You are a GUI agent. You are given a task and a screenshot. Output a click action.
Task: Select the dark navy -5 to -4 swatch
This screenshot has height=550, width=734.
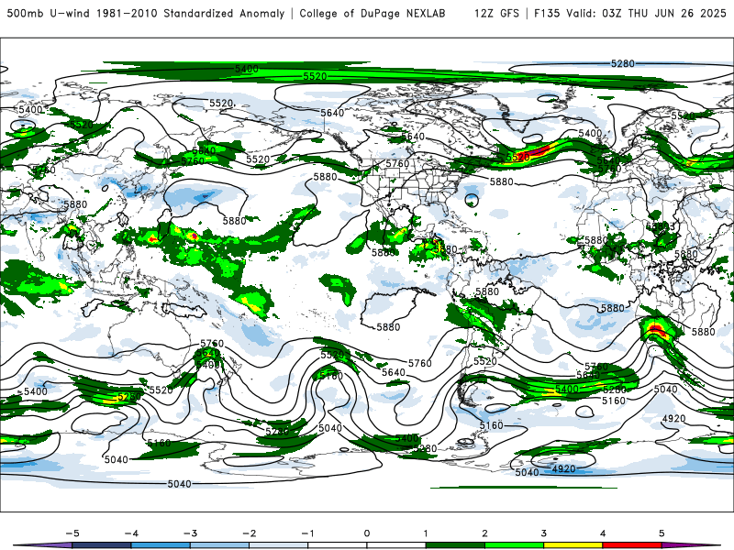click(x=102, y=545)
